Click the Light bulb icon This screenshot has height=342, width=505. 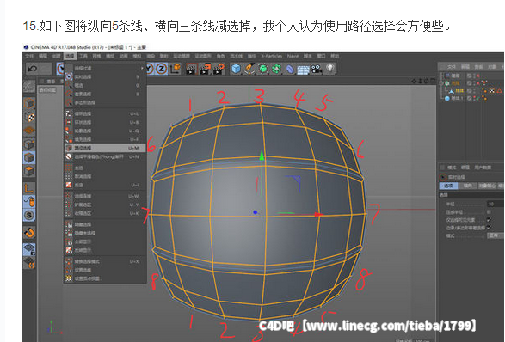[x=330, y=68]
